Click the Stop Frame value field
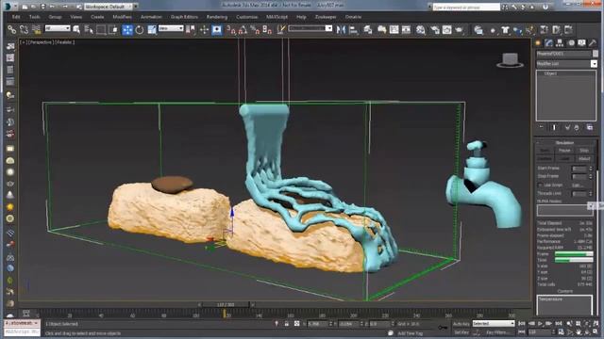Image resolution: width=604 pixels, height=339 pixels. tap(579, 176)
